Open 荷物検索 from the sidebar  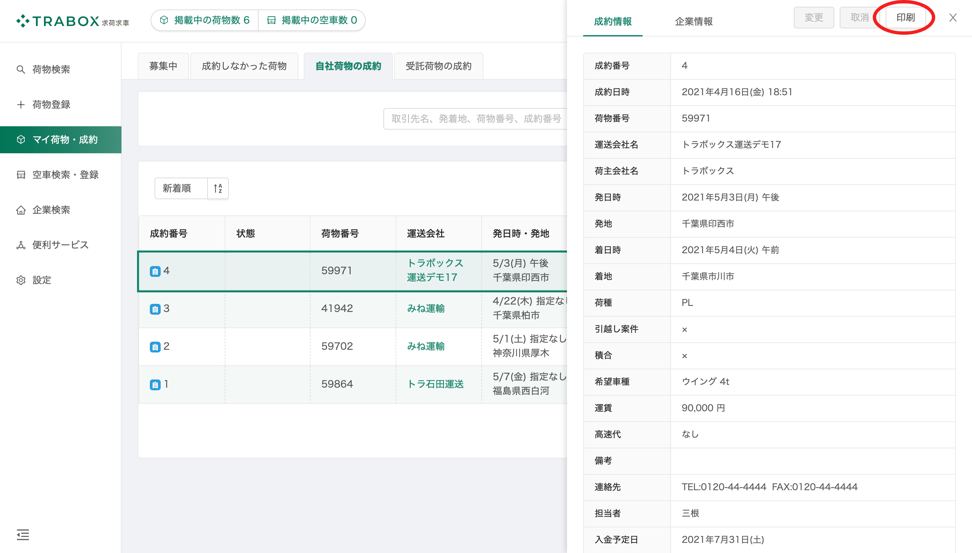(x=61, y=70)
